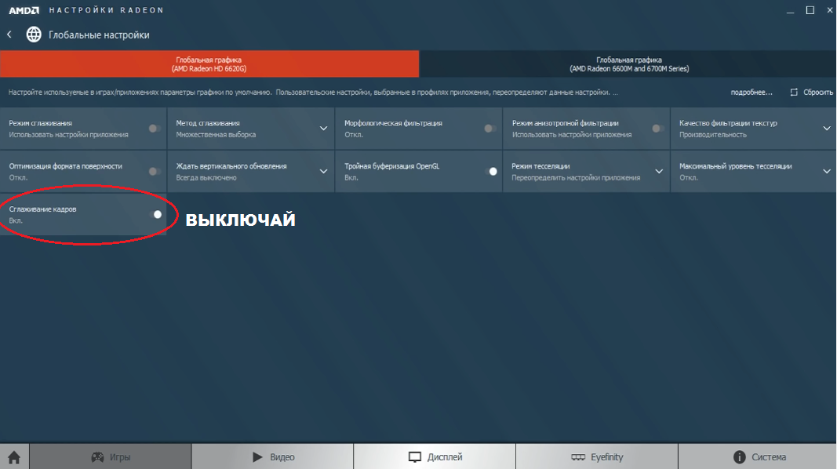
Task: Open the Home icon in the bottom bar
Action: [x=14, y=457]
